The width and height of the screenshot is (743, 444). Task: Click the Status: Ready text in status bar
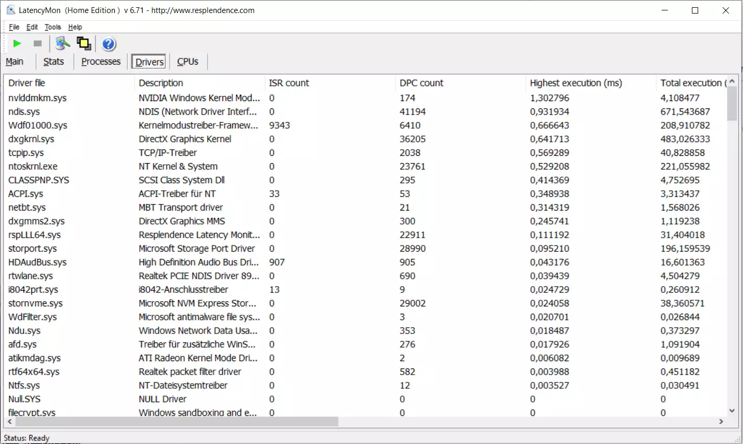pos(27,438)
